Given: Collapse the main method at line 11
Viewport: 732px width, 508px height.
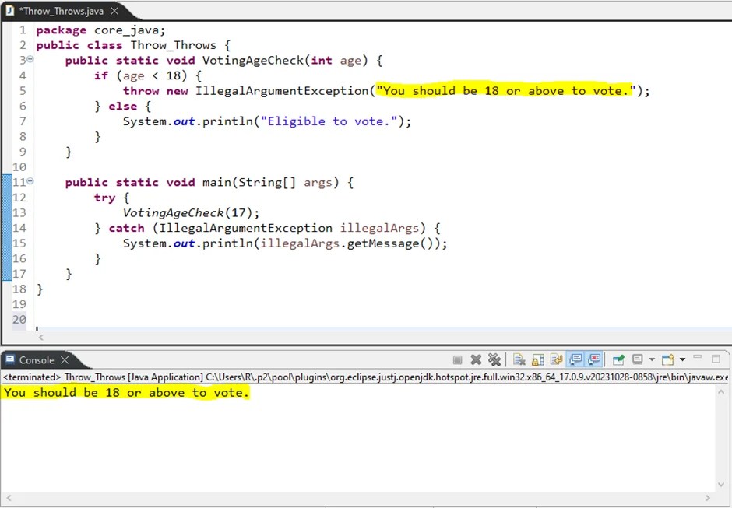Looking at the screenshot, I should pyautogui.click(x=30, y=181).
